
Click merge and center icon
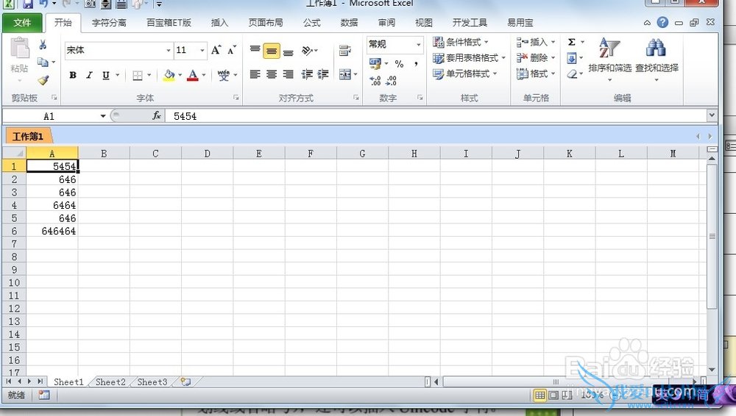coord(345,74)
